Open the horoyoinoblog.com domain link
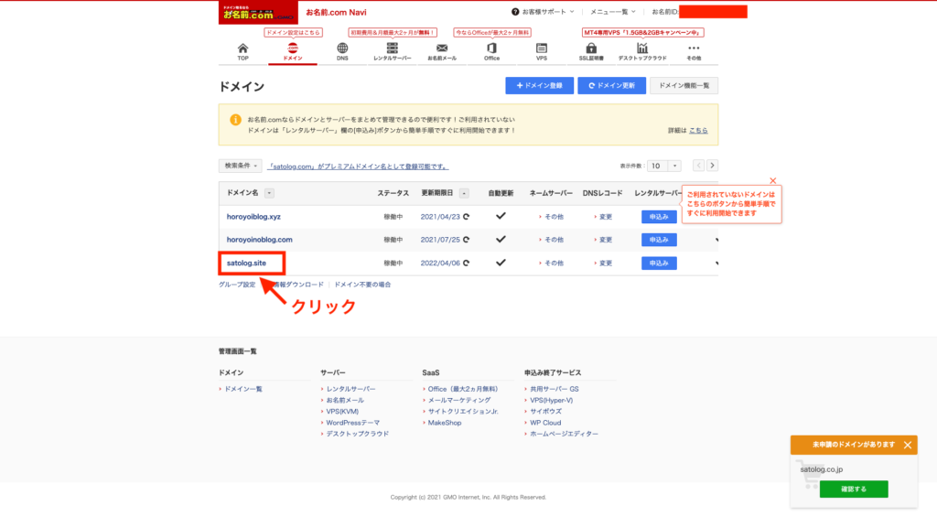Viewport: 937px width, 527px height. pos(259,240)
